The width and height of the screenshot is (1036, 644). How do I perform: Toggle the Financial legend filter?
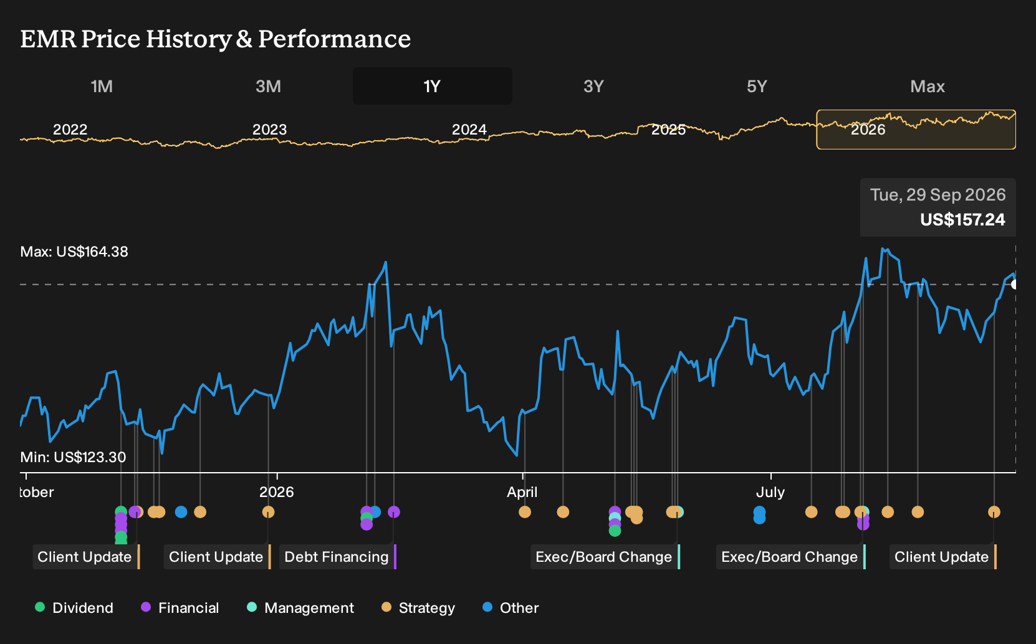(180, 608)
